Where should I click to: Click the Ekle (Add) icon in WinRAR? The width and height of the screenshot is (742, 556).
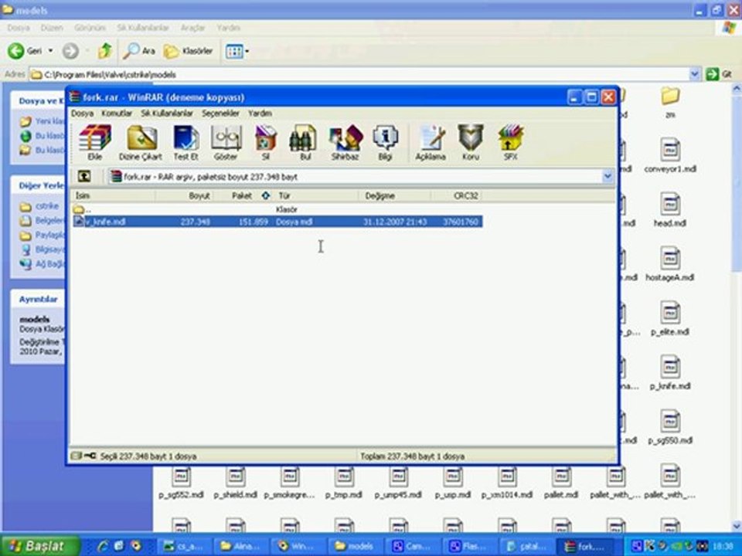click(94, 142)
